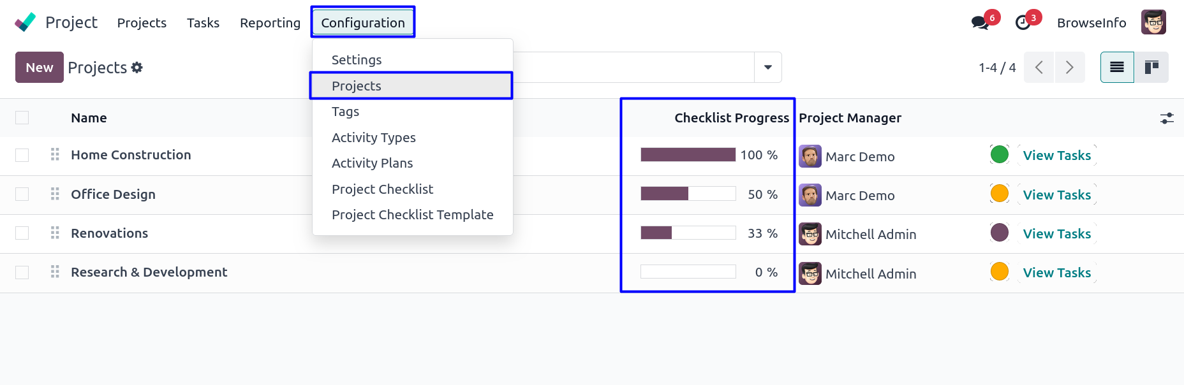Choose Project Checklist Template menu entry
The width and height of the screenshot is (1184, 385).
[412, 215]
